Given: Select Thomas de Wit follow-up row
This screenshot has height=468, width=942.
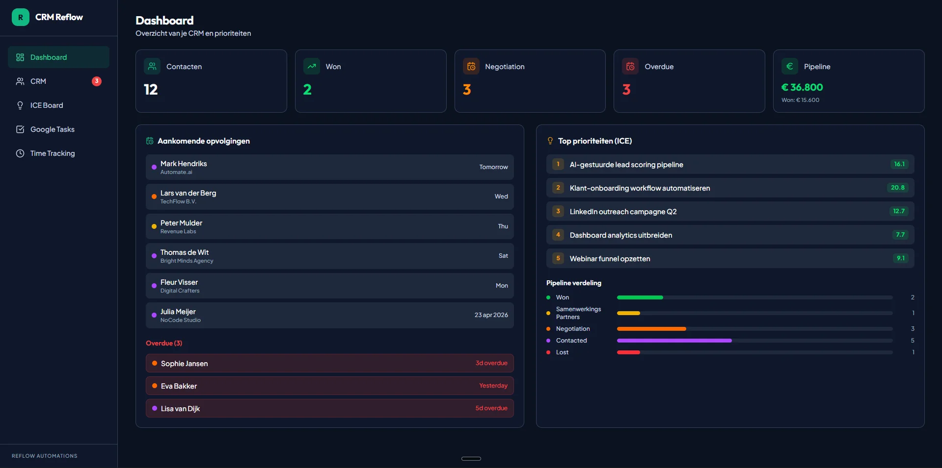Looking at the screenshot, I should (330, 256).
